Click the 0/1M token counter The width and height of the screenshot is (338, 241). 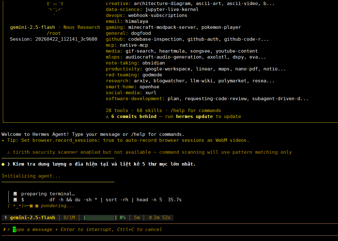[x=69, y=218]
